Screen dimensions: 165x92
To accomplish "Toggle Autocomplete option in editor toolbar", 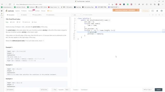I will (88, 15).
